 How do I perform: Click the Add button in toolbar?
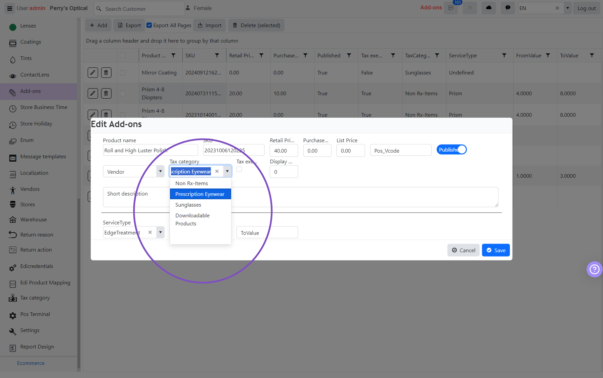98,25
